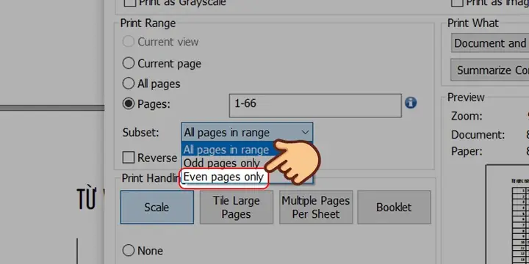
Task: Click the 'Subset:' label
Action: tap(140, 132)
